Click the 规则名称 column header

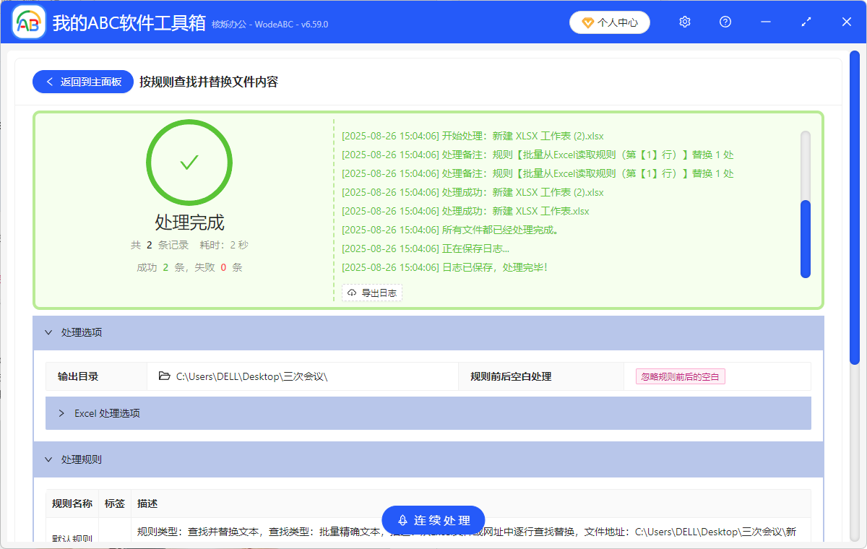click(x=72, y=503)
